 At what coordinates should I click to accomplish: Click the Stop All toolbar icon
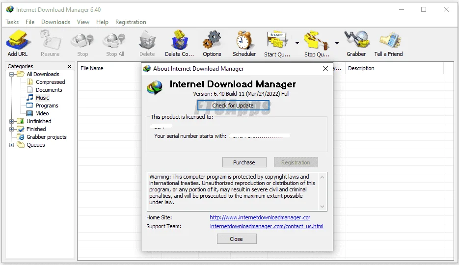point(115,40)
